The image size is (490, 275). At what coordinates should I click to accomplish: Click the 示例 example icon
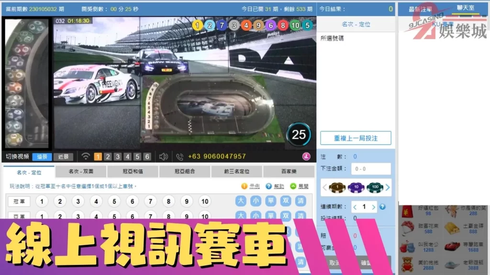(244, 186)
